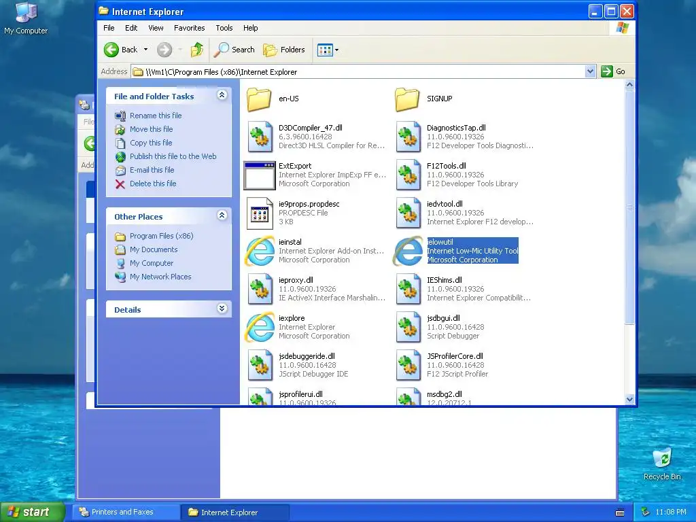Click Publish this file to the Web
Screen dimensions: 696x522
173,156
